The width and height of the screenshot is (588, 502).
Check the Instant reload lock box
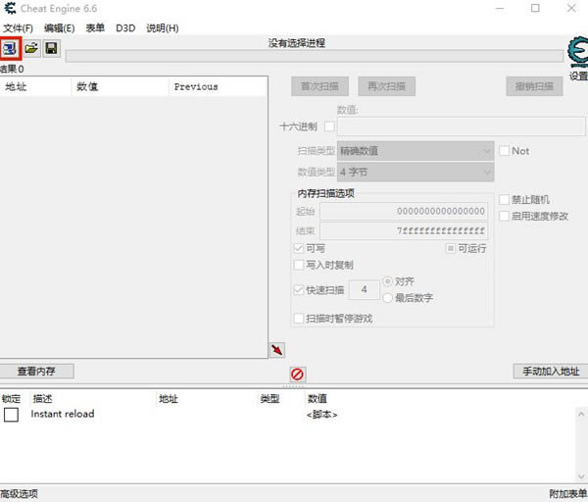pos(11,415)
